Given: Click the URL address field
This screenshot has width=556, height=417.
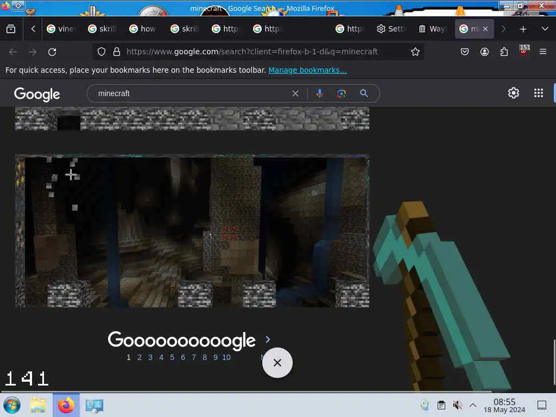Looking at the screenshot, I should [252, 52].
